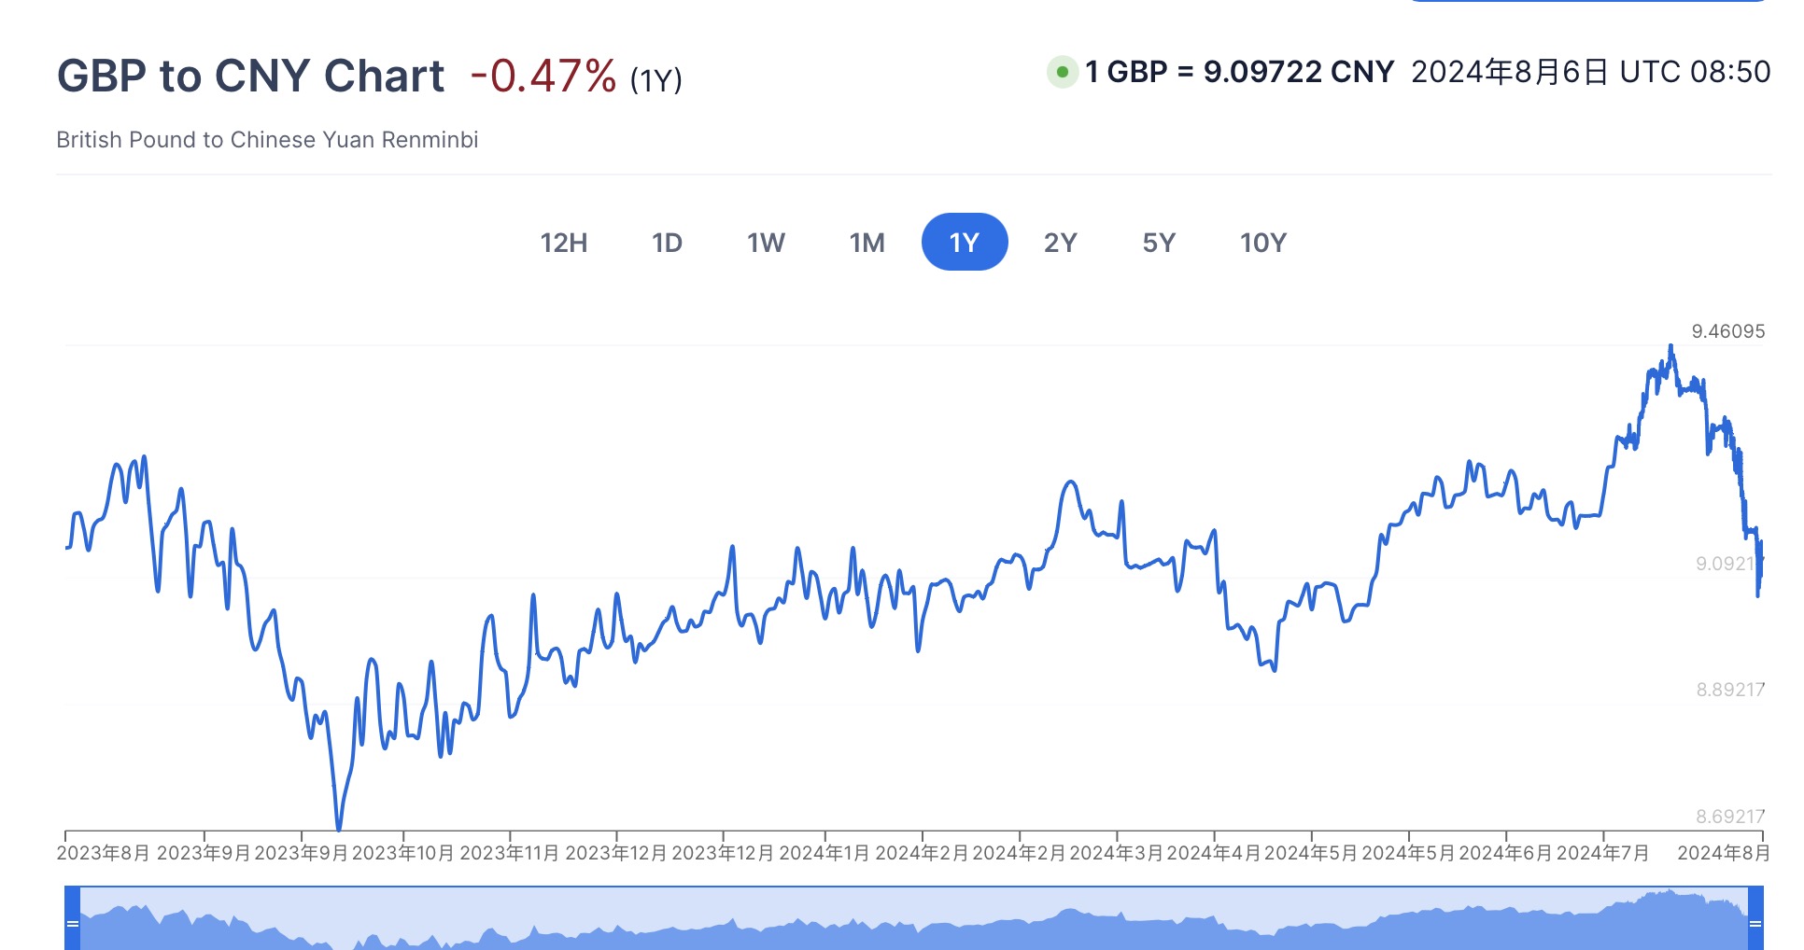Click the chart's highest peak point
The height and width of the screenshot is (950, 1804).
1670,347
